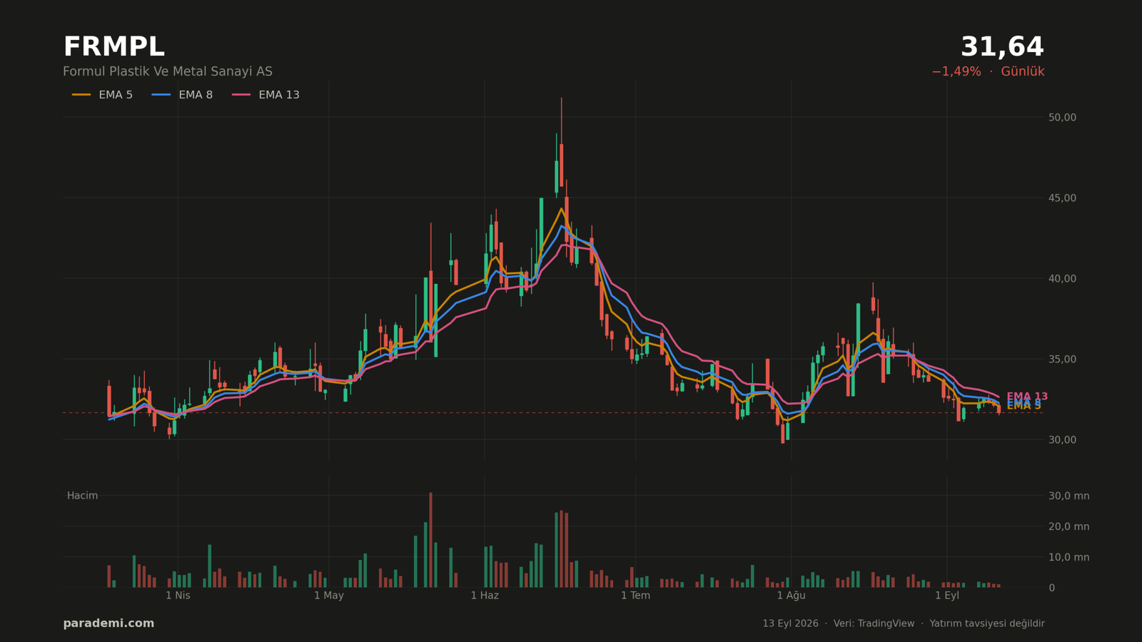Click the −1,49% Günlük change label
This screenshot has width=1142, height=642.
988,71
